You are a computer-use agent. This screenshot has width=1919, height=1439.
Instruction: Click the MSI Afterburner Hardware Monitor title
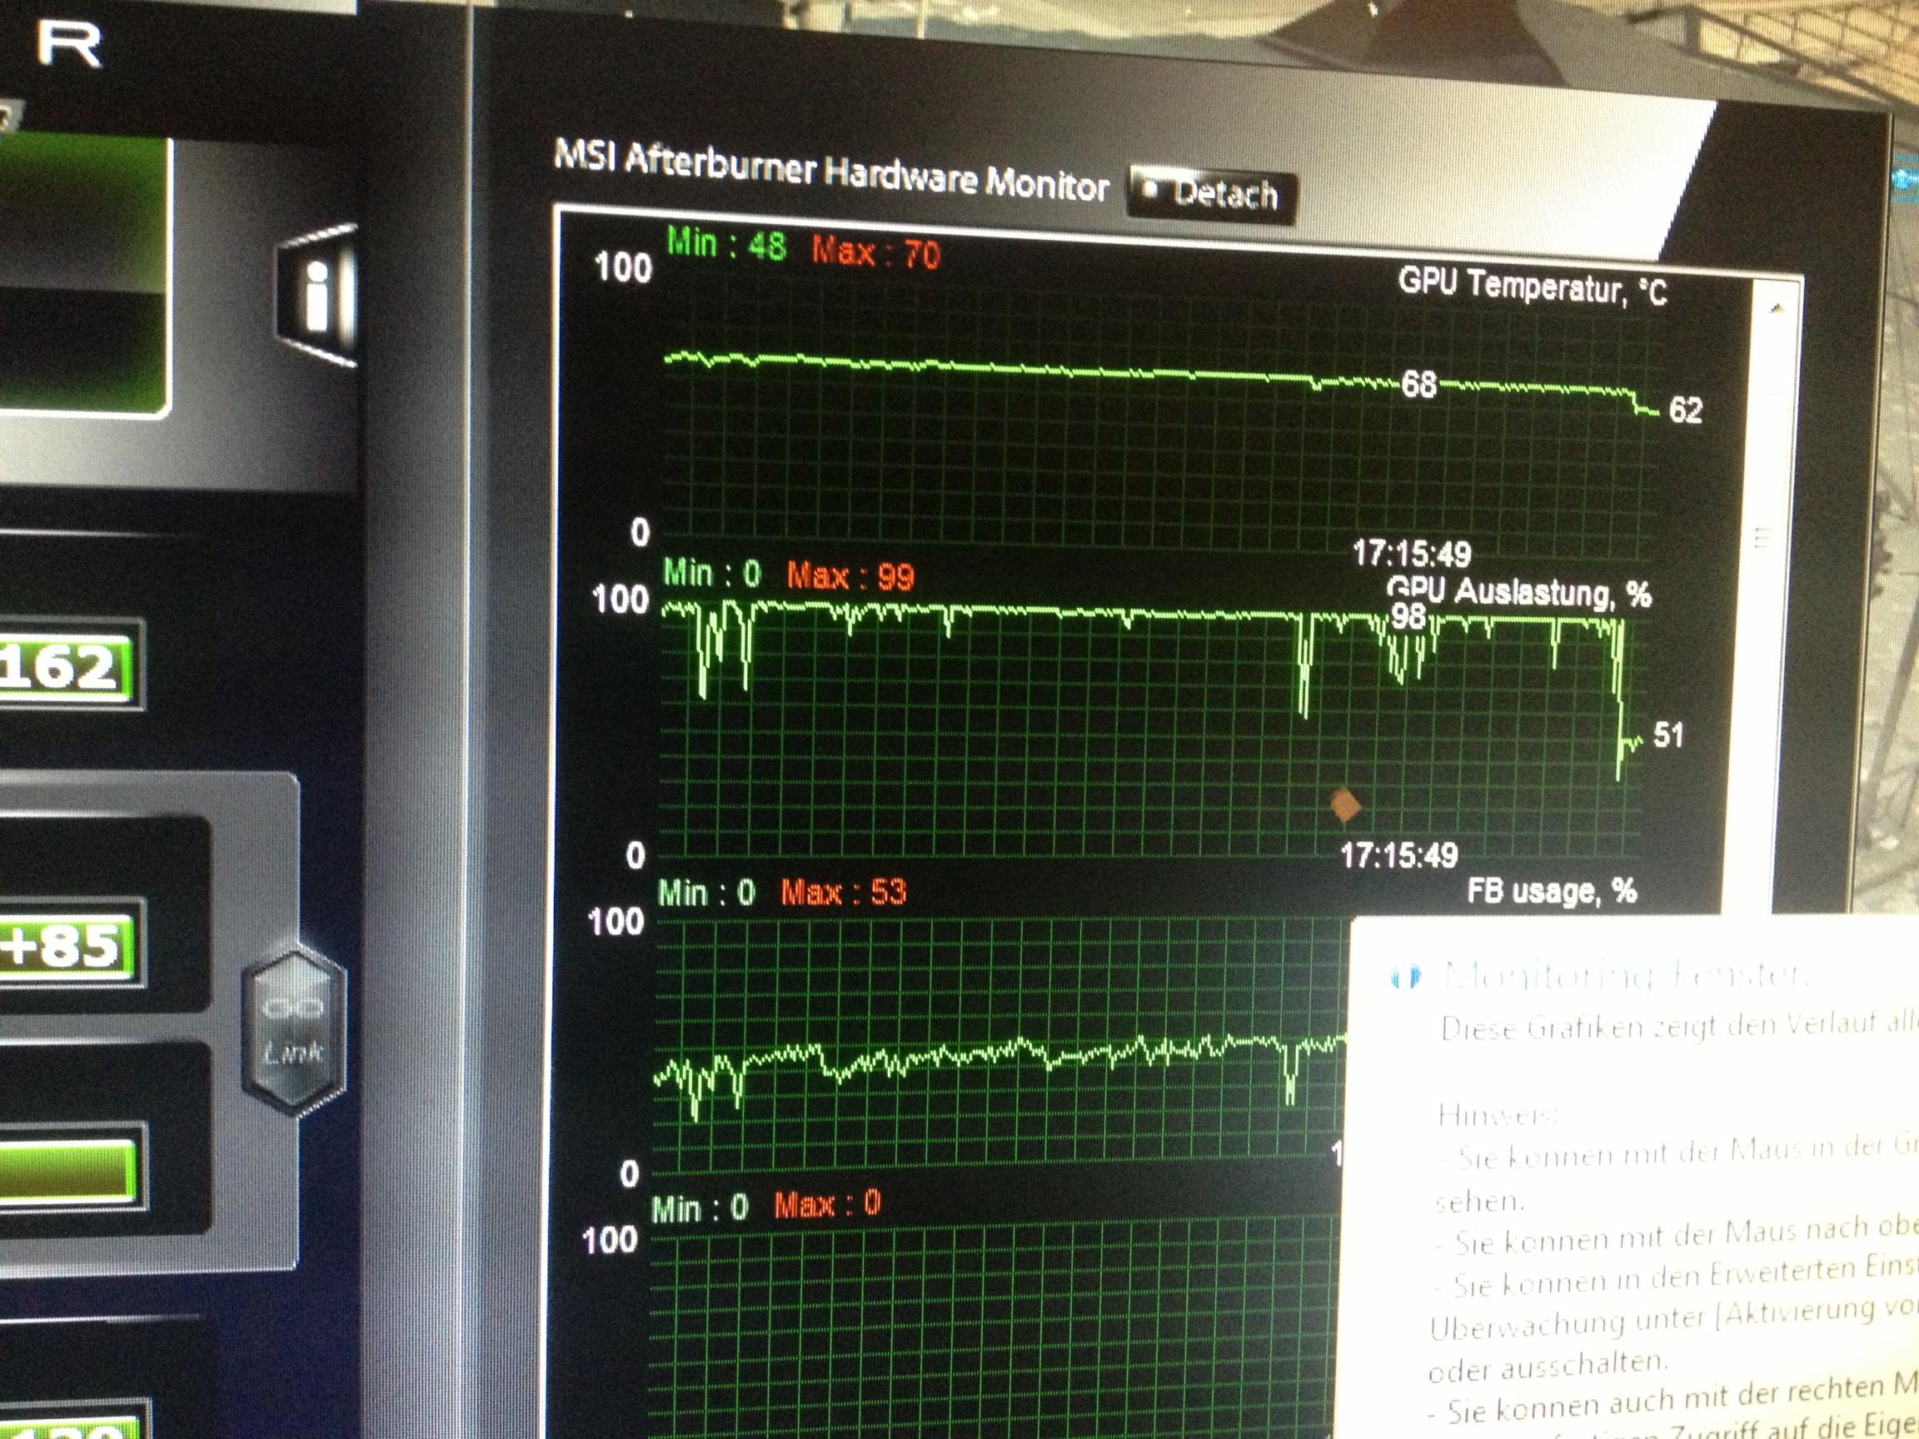point(830,172)
